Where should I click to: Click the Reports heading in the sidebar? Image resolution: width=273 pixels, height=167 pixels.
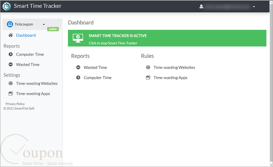pos(12,46)
